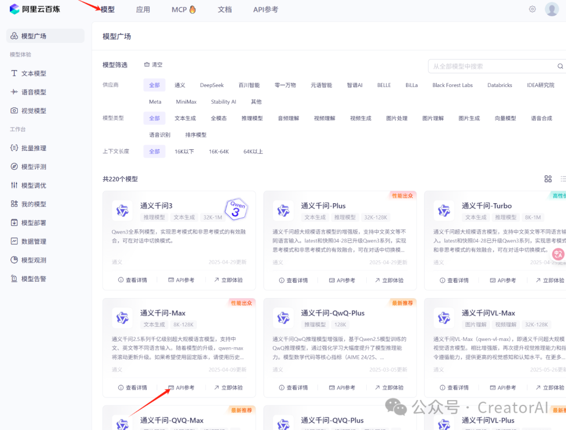The width and height of the screenshot is (566, 430).
Task: Click the 通义千问-Plus model logo icon
Action: tap(284, 211)
